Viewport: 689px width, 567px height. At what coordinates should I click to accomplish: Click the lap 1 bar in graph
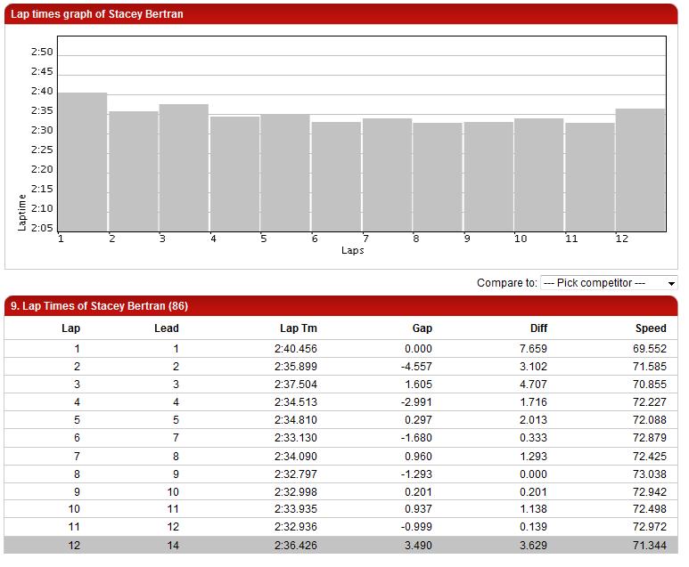(83, 162)
